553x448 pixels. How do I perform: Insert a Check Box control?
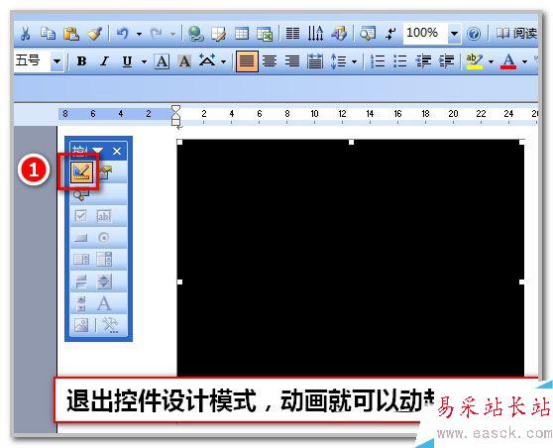(x=80, y=215)
